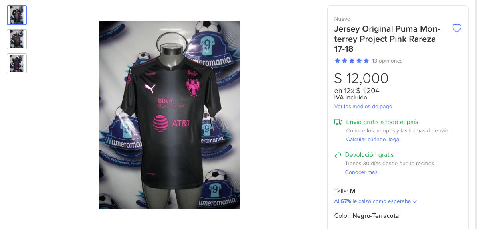Open Conocer más about returns
Image resolution: width=477 pixels, height=229 pixels.
pyautogui.click(x=361, y=172)
